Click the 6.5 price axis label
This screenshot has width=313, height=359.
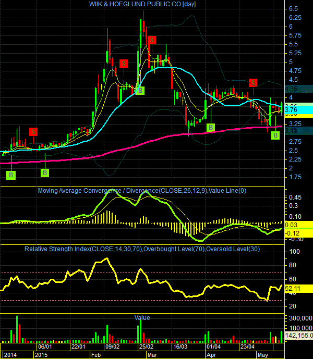pyautogui.click(x=293, y=9)
